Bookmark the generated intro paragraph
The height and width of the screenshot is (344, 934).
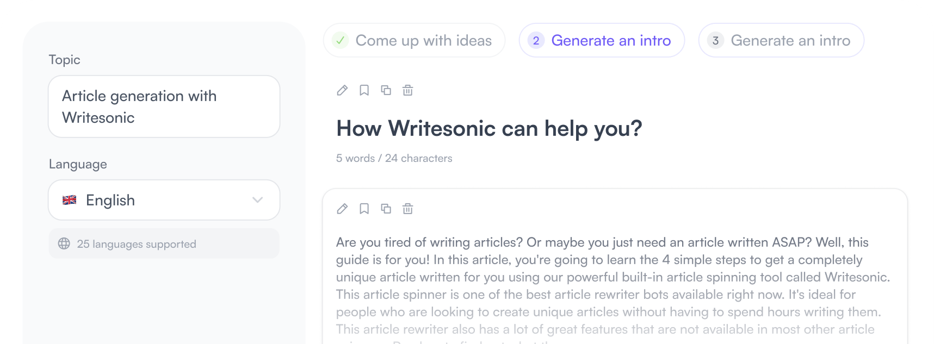coord(364,209)
